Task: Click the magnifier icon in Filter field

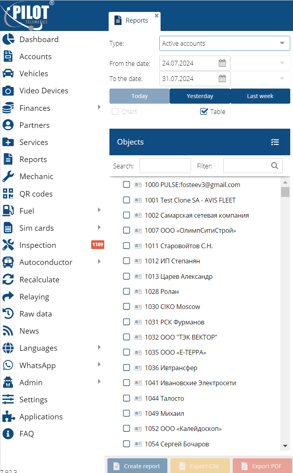Action: tap(274, 166)
